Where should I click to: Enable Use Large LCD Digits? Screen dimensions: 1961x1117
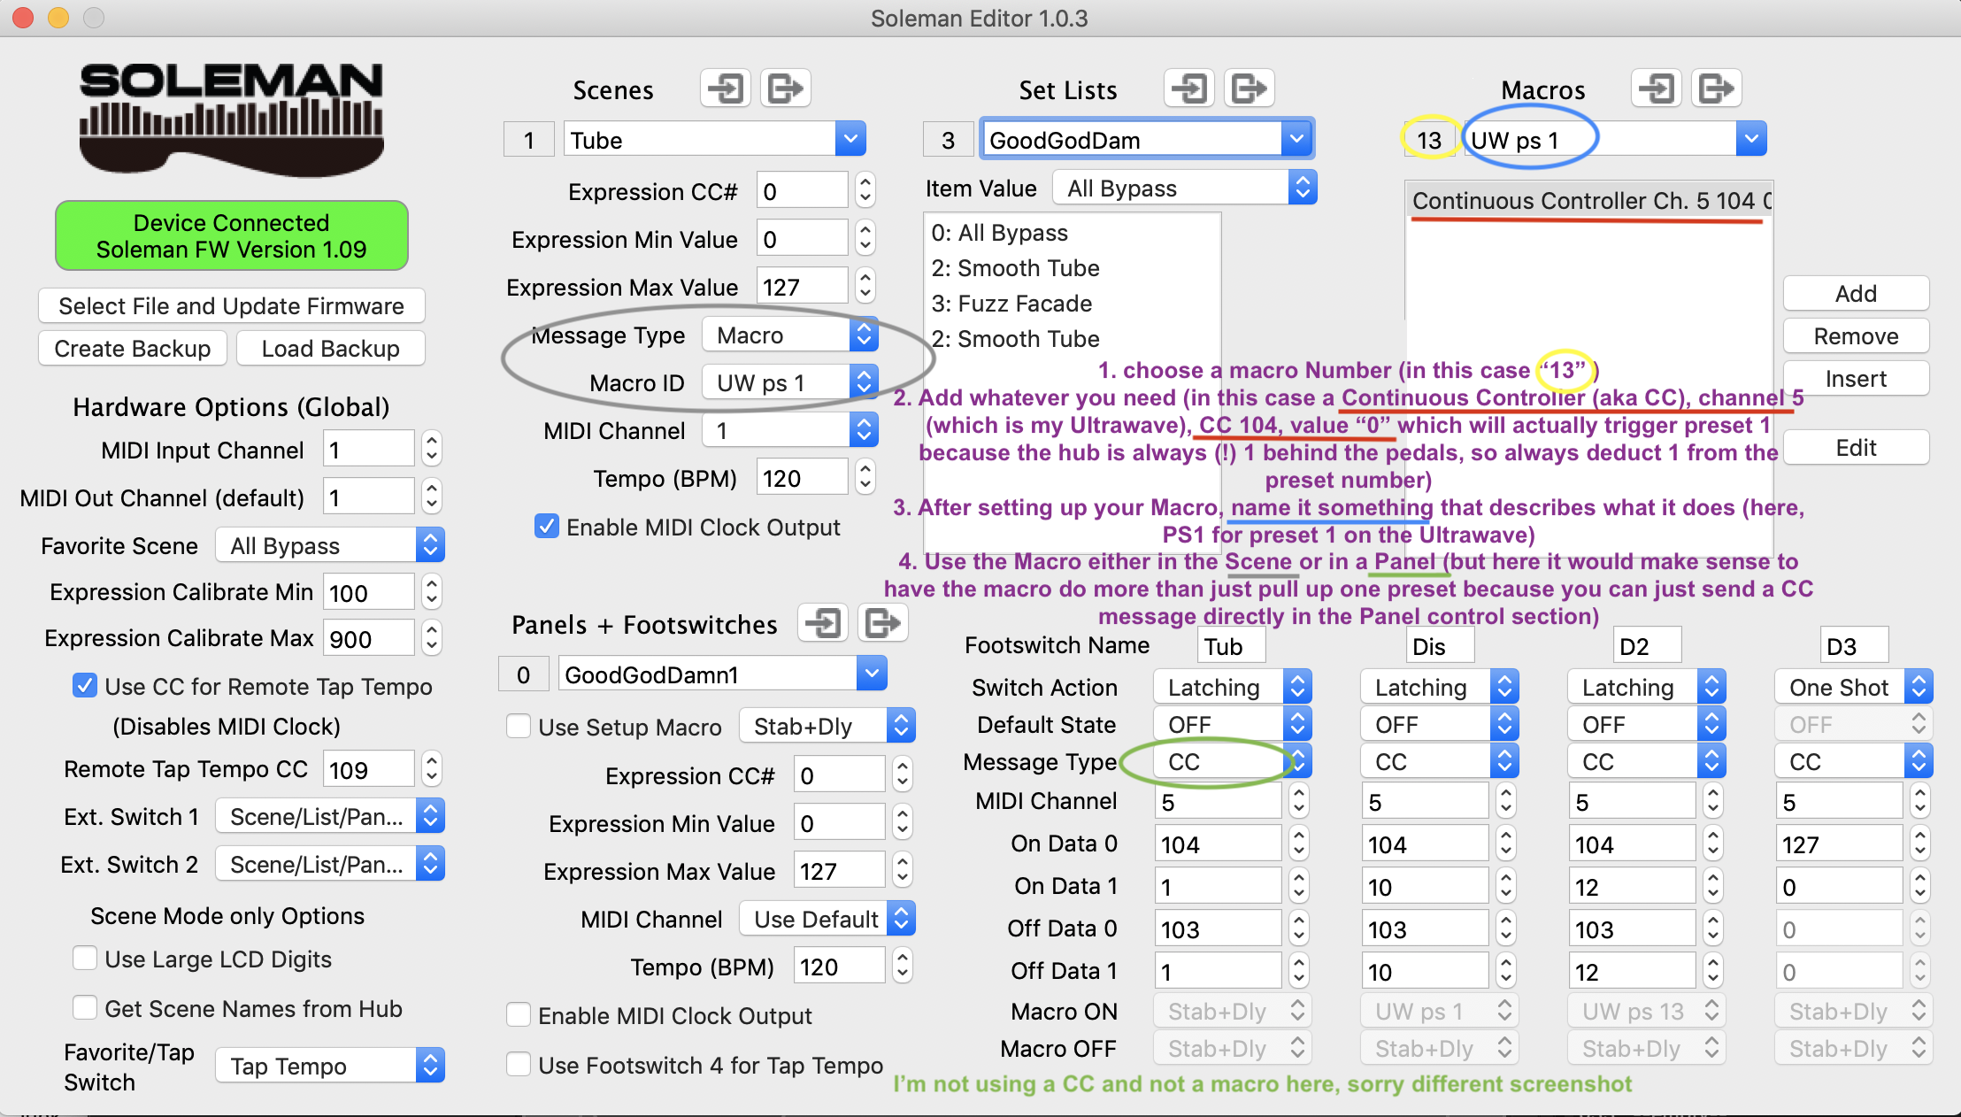click(x=85, y=959)
